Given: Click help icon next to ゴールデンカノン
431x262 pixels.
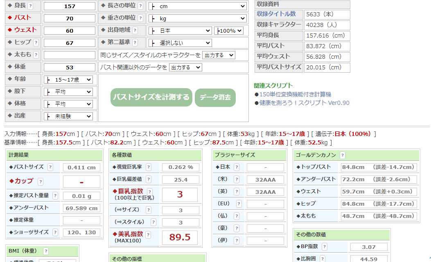Looking at the screenshot, I should coord(342,155).
